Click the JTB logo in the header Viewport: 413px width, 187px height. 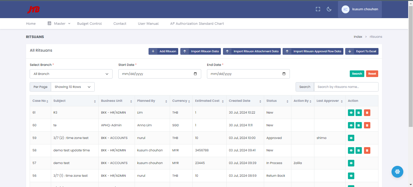(33, 10)
